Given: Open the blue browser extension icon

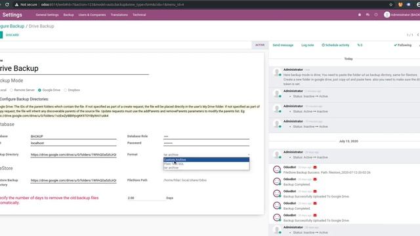Looking at the screenshot, I should click(408, 5).
